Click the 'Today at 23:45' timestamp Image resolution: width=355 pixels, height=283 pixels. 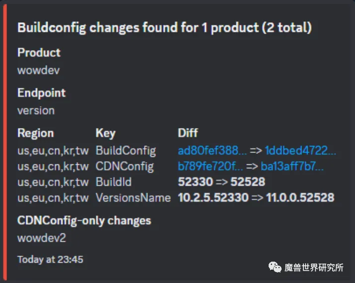[x=50, y=259]
